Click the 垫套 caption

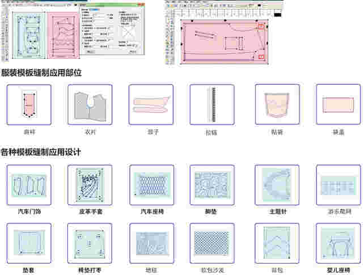[x=28, y=270]
